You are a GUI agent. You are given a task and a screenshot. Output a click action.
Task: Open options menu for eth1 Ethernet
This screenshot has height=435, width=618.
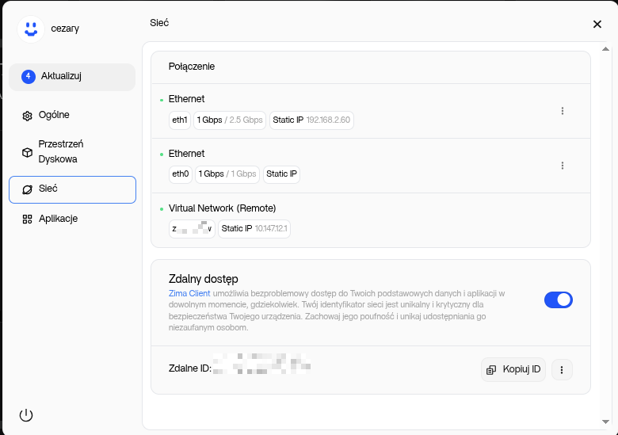coord(563,111)
